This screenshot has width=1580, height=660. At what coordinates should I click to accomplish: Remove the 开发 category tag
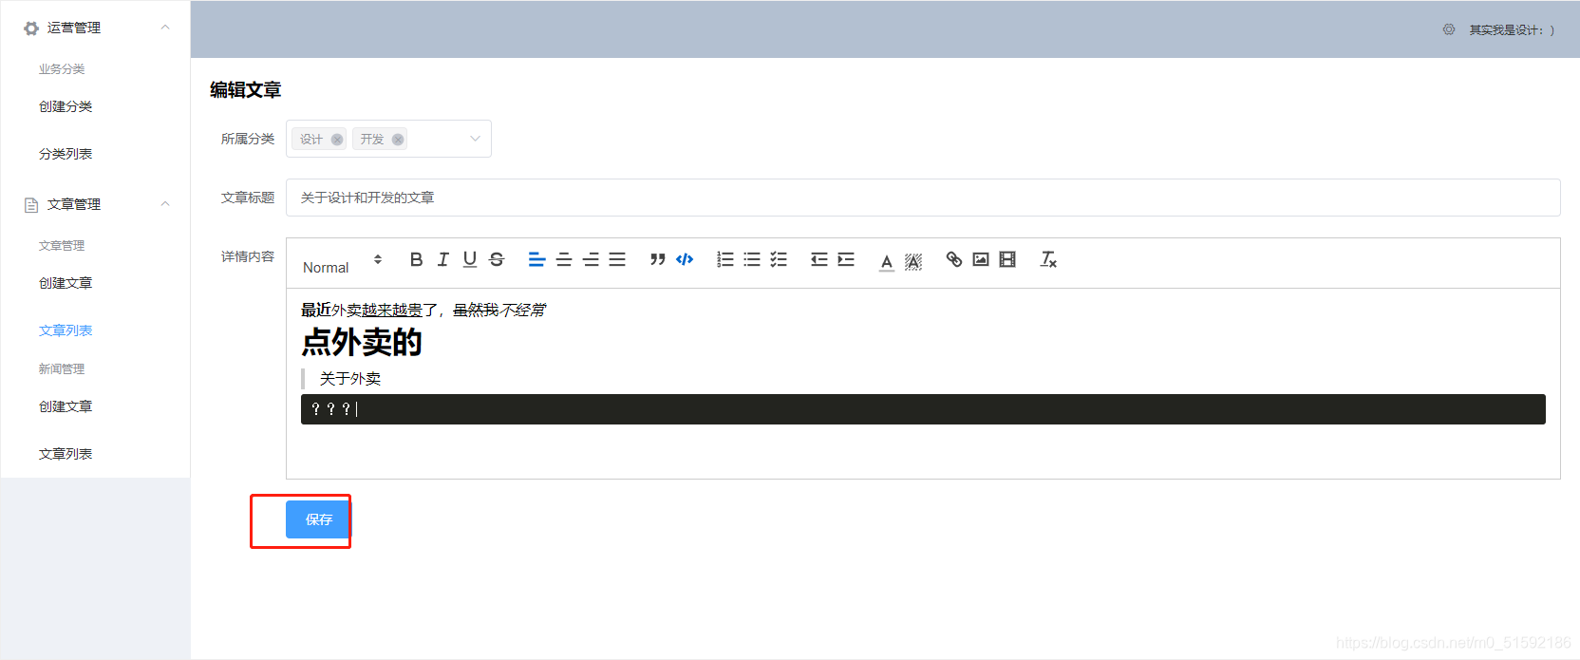tap(398, 140)
